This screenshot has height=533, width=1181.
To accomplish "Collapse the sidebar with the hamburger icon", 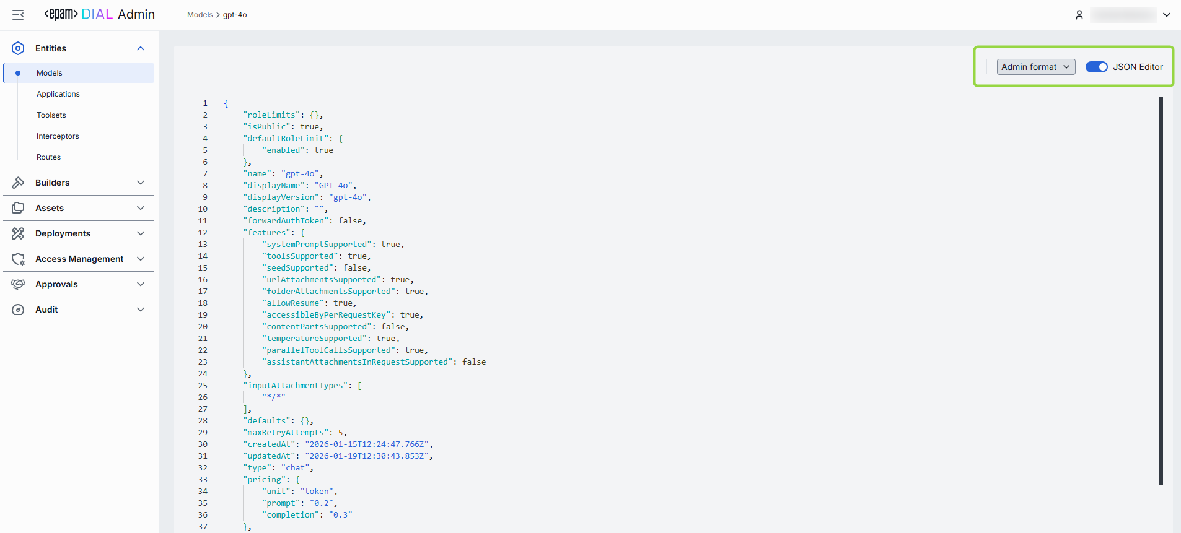I will pos(18,15).
